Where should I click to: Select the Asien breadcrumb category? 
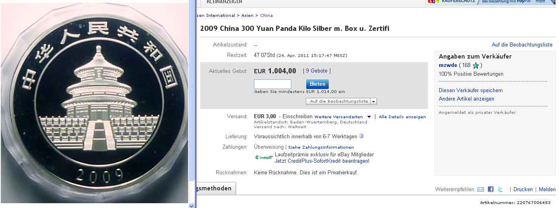[247, 16]
